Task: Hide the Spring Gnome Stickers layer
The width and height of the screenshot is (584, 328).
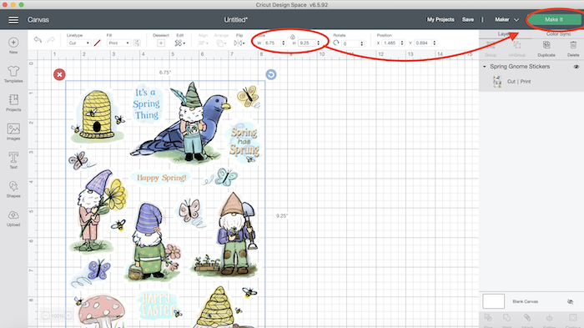Action: point(576,67)
